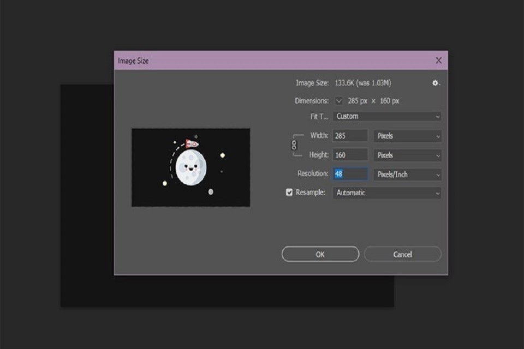524x349 pixels.
Task: Click the Cancel button
Action: click(x=403, y=254)
